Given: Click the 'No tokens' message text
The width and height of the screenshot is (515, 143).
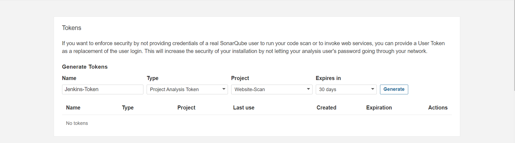Looking at the screenshot, I should click(x=77, y=123).
